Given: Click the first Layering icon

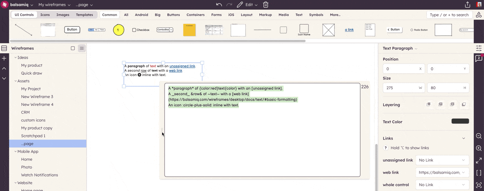Looking at the screenshot, I should pos(429,105).
